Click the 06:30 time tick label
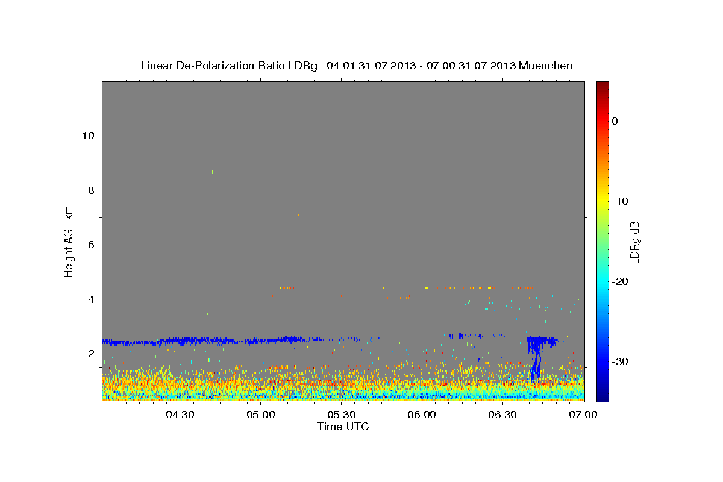Image resolution: width=723 pixels, height=482 pixels. click(x=502, y=415)
